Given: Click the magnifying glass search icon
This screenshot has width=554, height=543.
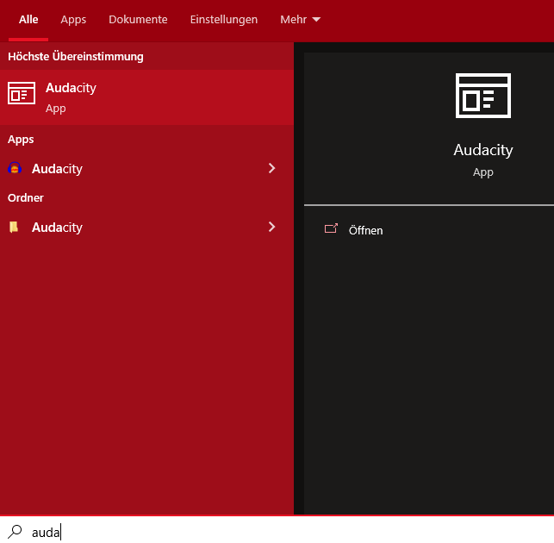Looking at the screenshot, I should pyautogui.click(x=15, y=532).
